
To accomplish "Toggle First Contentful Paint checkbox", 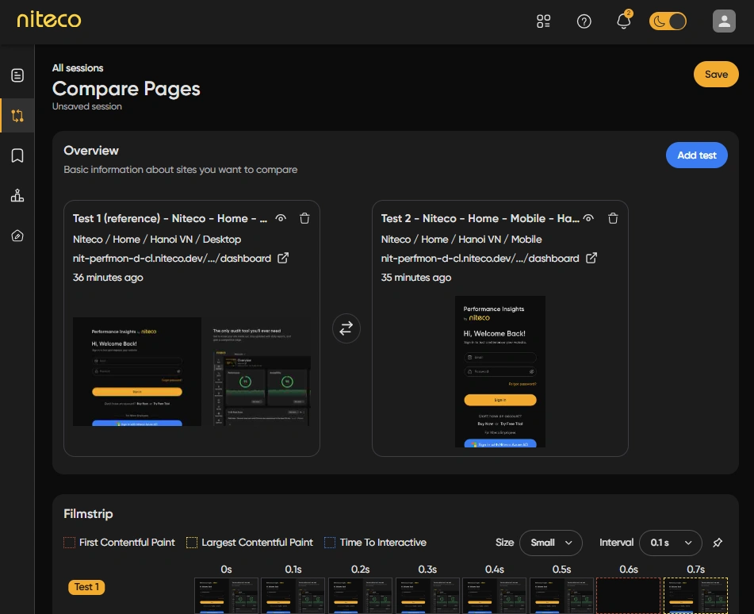I will coord(69,543).
